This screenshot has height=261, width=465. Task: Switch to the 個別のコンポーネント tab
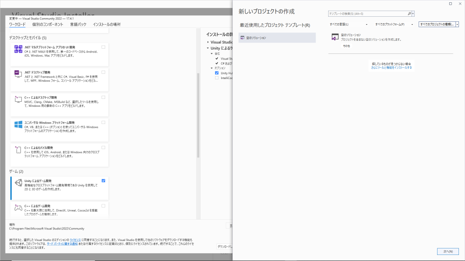48,24
